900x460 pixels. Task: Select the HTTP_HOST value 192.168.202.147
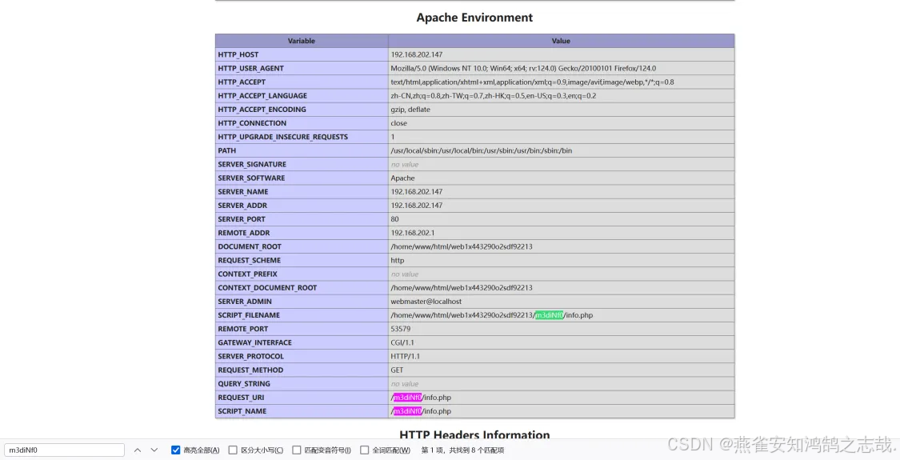(417, 54)
